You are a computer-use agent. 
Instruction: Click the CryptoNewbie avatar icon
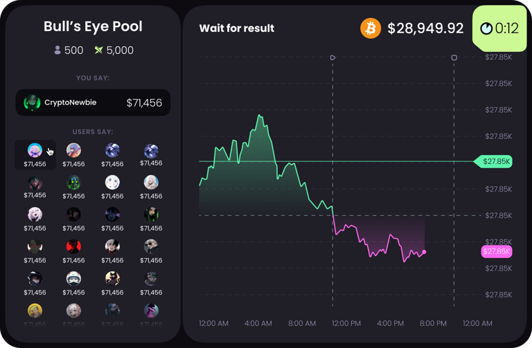click(x=32, y=102)
